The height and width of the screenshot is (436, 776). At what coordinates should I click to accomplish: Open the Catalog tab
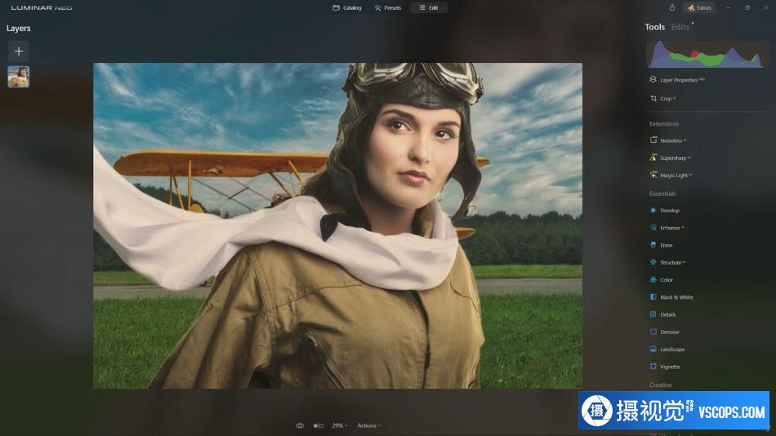pyautogui.click(x=347, y=8)
